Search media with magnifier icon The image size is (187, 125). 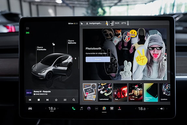tap(74, 100)
